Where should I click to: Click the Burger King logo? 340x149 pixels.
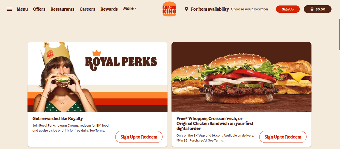(x=169, y=9)
